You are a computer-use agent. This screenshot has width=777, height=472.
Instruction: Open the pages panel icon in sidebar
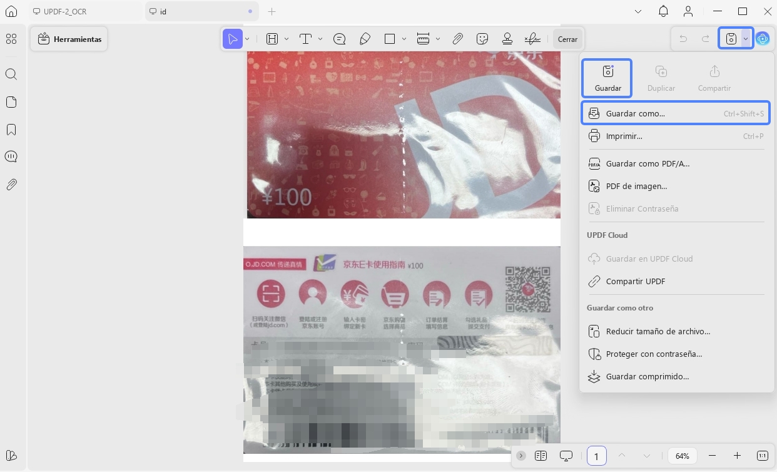[11, 102]
